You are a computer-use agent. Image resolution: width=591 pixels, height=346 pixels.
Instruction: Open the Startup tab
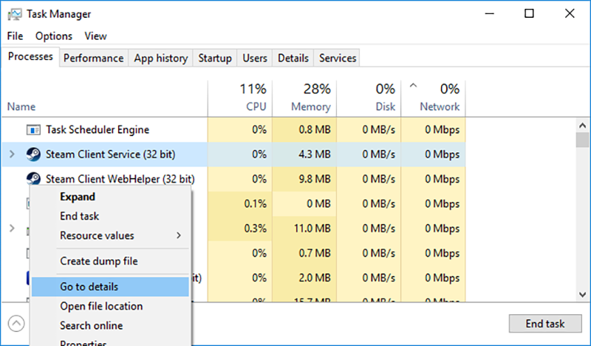(x=215, y=58)
